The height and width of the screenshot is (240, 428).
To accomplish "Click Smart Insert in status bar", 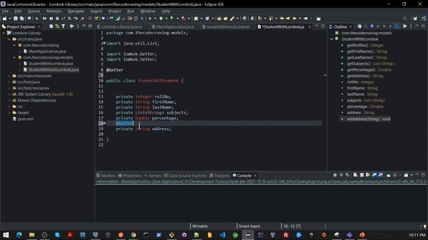I will (x=249, y=226).
